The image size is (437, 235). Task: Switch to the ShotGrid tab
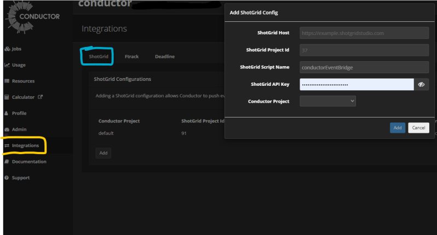[99, 56]
